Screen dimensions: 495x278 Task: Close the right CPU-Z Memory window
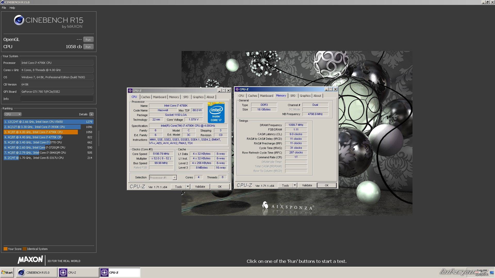tap(335, 89)
